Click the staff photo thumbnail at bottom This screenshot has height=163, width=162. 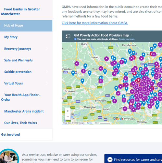(x=9, y=156)
